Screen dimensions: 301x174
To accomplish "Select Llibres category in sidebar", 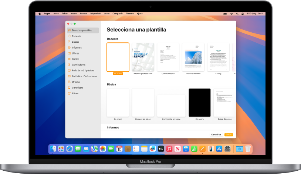I will click(x=83, y=53).
